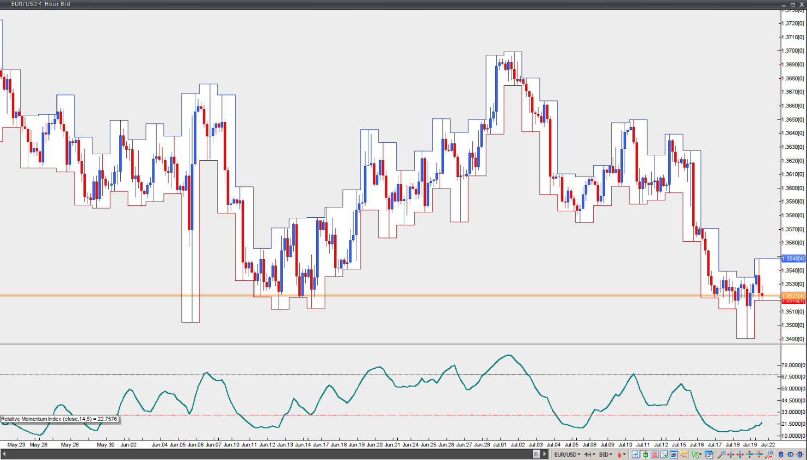Open the chart templates window icon

pos(710,455)
